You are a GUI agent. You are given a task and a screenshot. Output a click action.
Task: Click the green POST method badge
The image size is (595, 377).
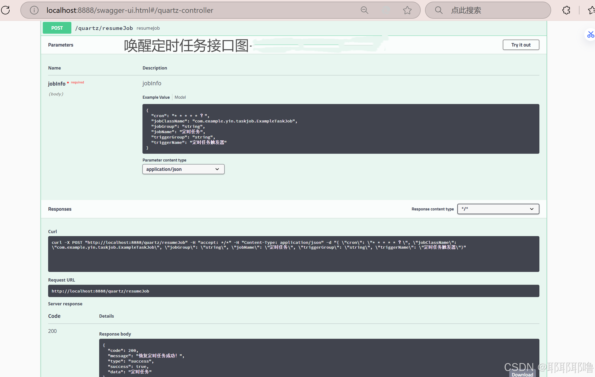coord(57,28)
